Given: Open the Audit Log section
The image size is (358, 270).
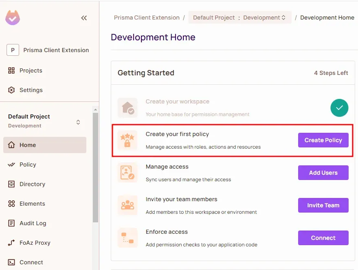Looking at the screenshot, I should pyautogui.click(x=33, y=223).
